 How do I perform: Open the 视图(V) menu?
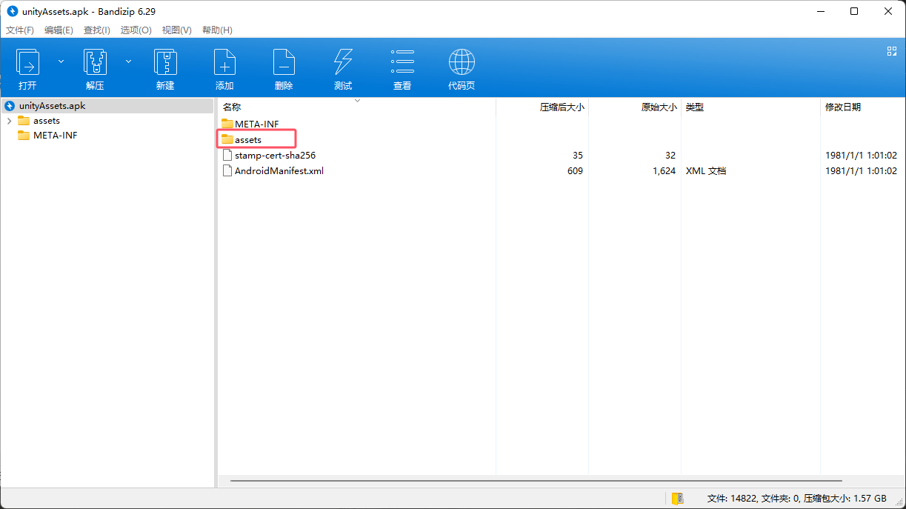pyautogui.click(x=176, y=30)
